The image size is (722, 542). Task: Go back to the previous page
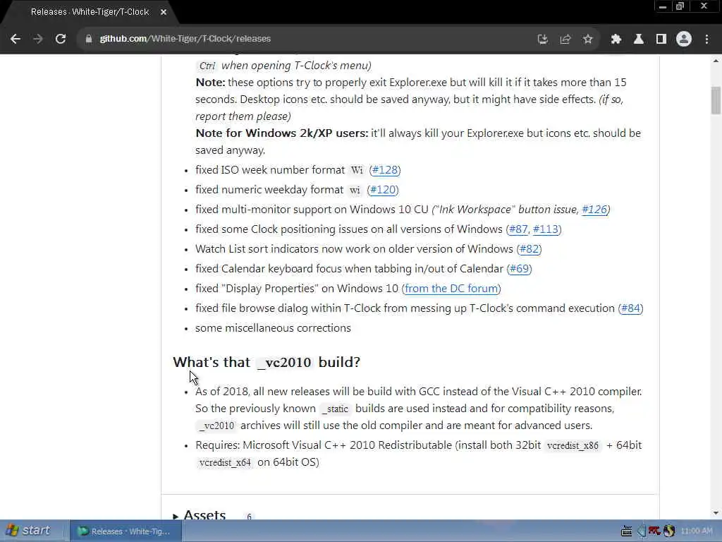(16, 39)
